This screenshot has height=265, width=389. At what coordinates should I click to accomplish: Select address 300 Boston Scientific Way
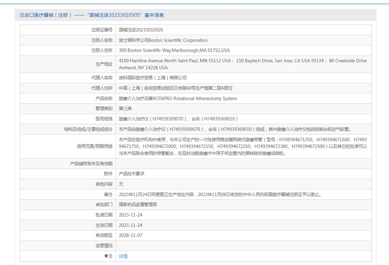coord(174,50)
